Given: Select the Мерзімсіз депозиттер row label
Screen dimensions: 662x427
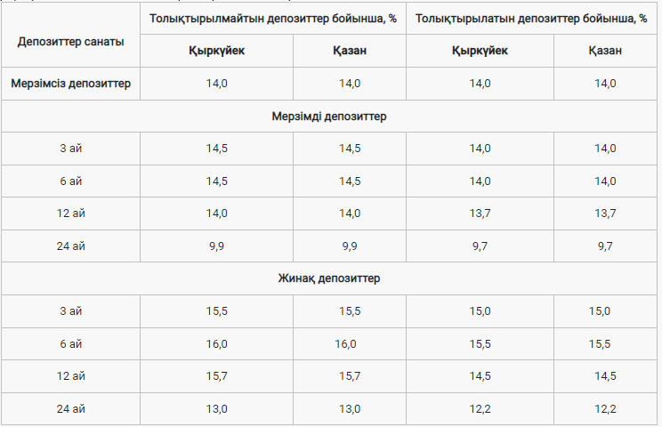Looking at the screenshot, I should pos(70,84).
